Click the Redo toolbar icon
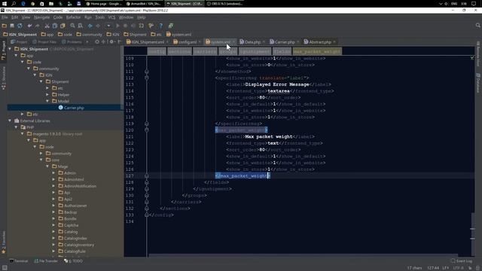The height and width of the screenshot is (271, 482). point(38,26)
